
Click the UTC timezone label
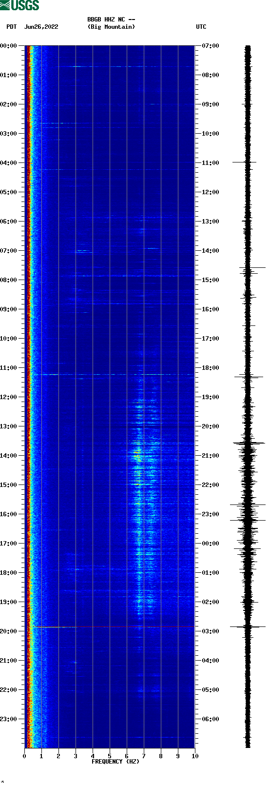pos(201,27)
